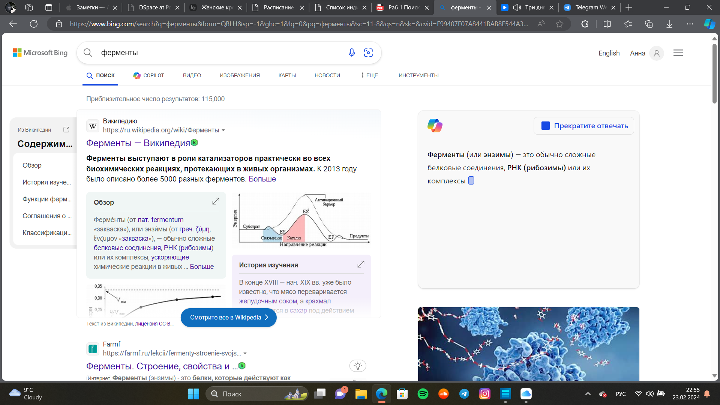720x405 pixels.
Task: Show hidden system tray icons chevron
Action: [588, 394]
